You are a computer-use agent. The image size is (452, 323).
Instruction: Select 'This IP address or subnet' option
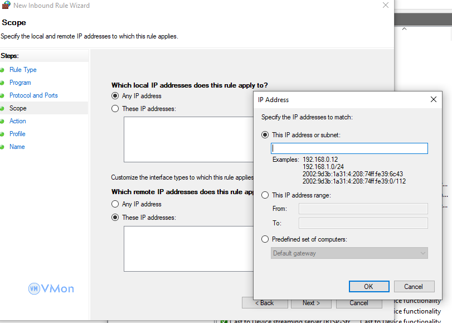[x=265, y=135]
